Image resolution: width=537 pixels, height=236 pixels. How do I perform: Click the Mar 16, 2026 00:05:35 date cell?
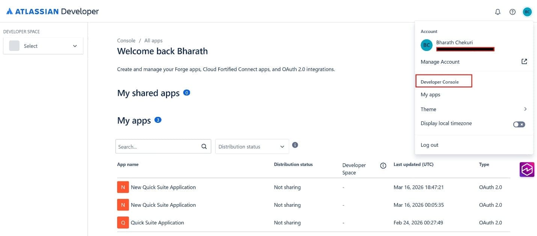[x=419, y=205]
